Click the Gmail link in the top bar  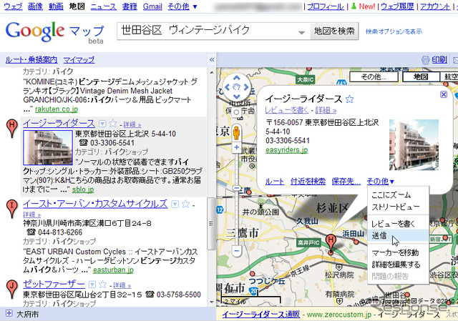pos(152,6)
